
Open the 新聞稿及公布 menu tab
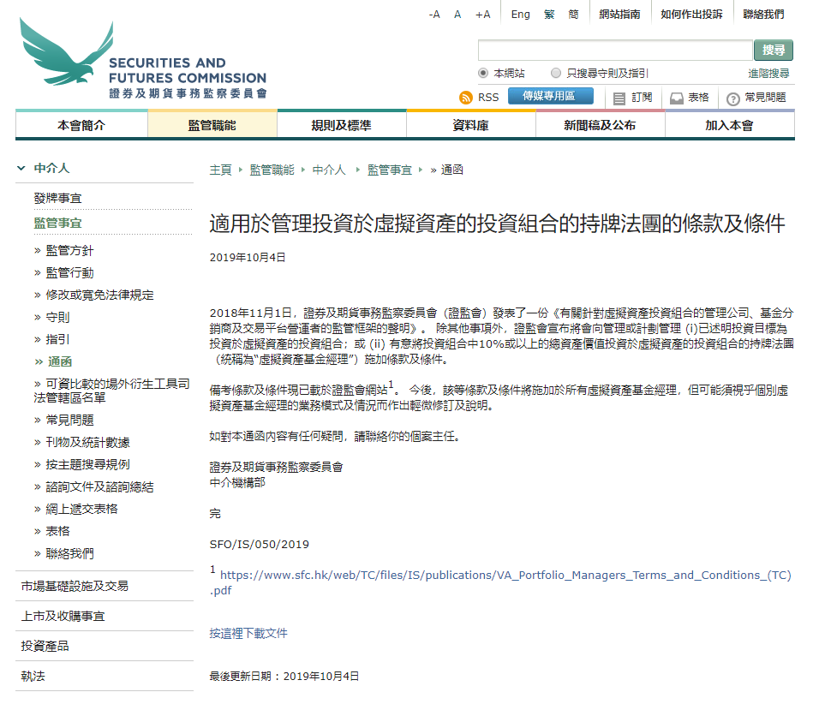click(601, 125)
